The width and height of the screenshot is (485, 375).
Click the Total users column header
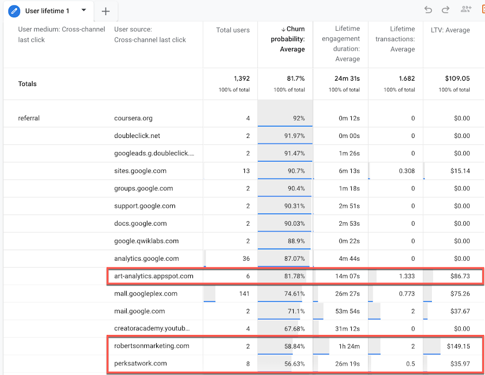tap(232, 30)
